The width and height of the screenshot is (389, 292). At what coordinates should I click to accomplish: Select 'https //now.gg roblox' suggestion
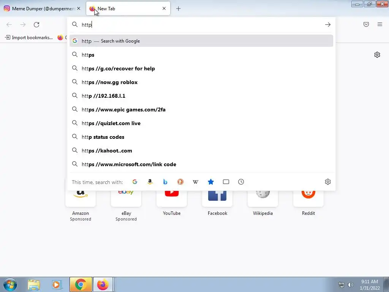pos(201,82)
